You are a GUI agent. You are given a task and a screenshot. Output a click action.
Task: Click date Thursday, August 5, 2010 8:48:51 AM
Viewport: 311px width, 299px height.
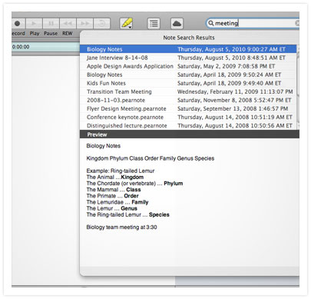tap(231, 58)
